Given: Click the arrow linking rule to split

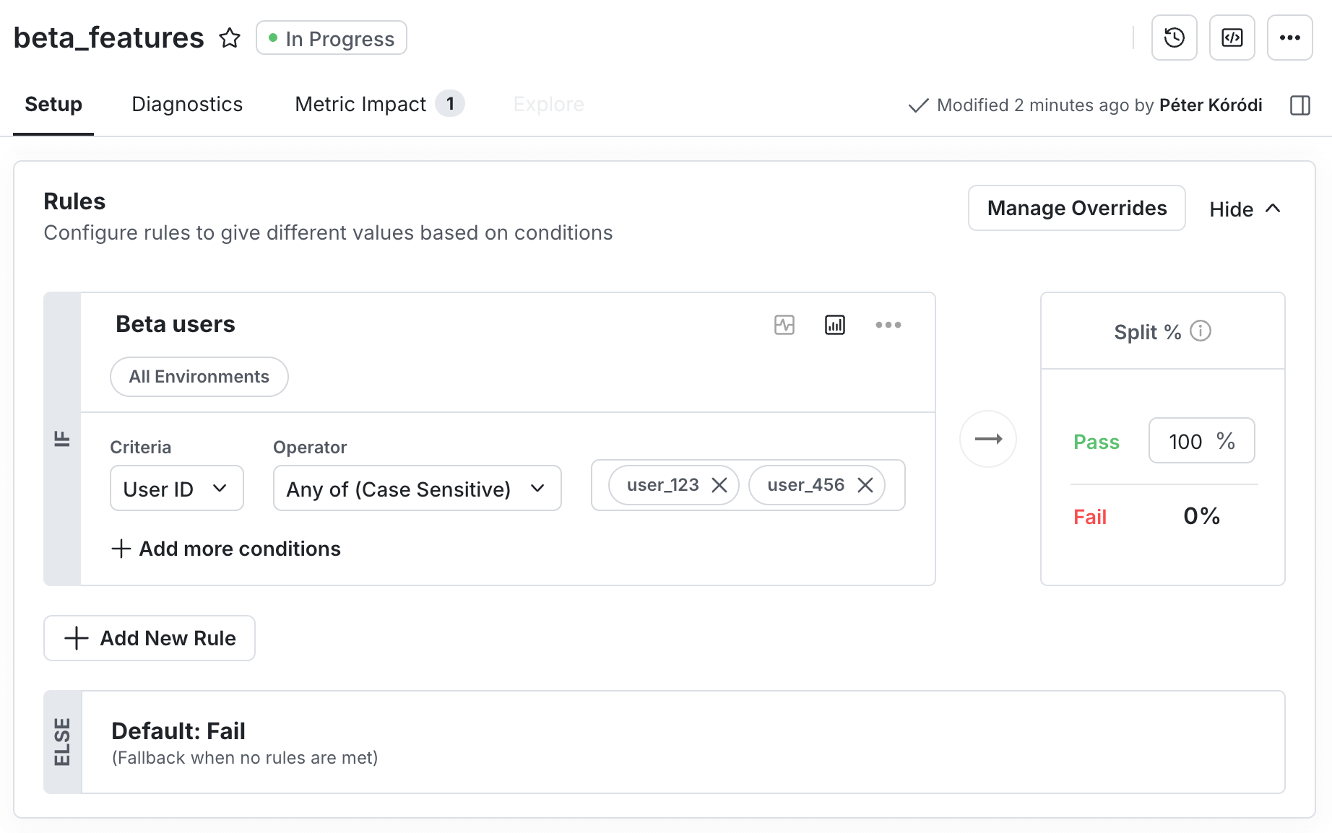Looking at the screenshot, I should click(x=987, y=438).
